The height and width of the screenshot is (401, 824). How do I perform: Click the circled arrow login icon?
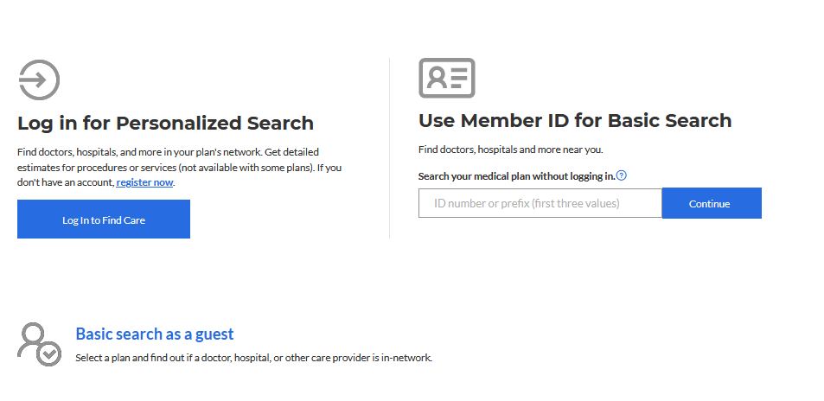pyautogui.click(x=39, y=81)
